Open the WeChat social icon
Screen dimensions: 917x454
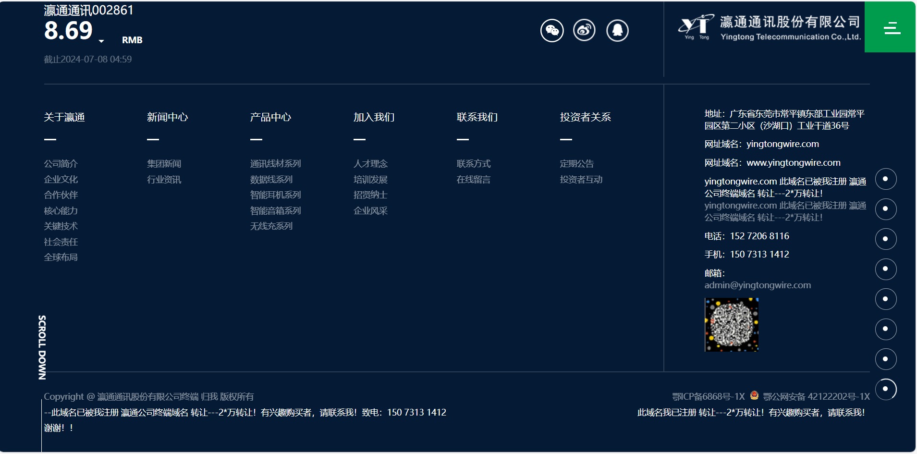552,30
